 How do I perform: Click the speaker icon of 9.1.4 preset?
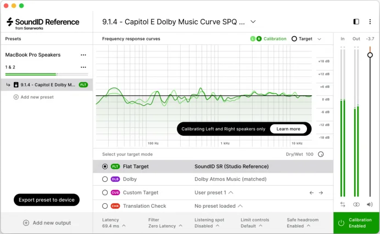click(16, 85)
